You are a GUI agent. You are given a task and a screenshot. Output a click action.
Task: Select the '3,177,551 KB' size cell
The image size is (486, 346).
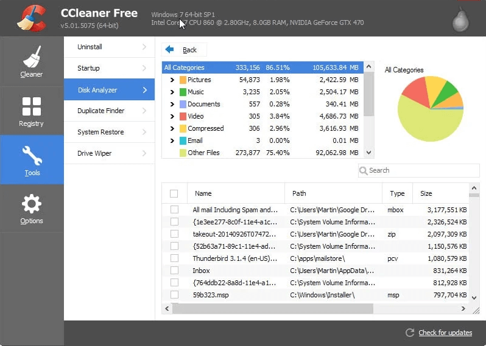(446, 210)
